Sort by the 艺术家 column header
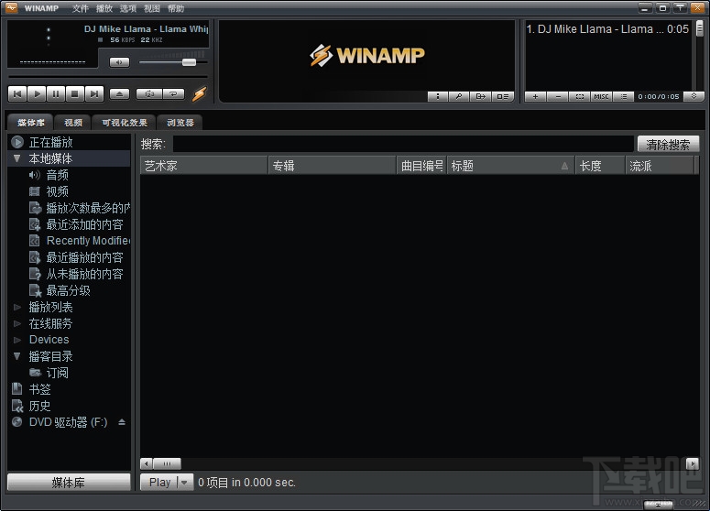 pos(203,166)
